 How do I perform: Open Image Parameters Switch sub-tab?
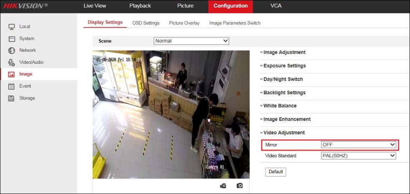(235, 23)
